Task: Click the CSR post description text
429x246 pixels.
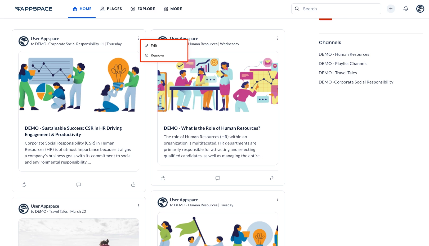Action: point(78,153)
